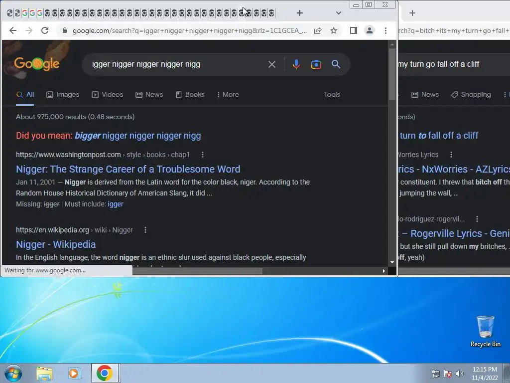Open the more filters dots in right window
The image size is (510, 383).
tap(505, 94)
